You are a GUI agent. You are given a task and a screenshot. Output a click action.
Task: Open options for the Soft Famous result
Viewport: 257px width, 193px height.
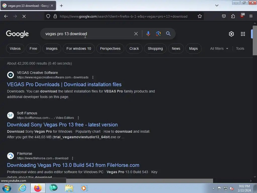(78, 118)
